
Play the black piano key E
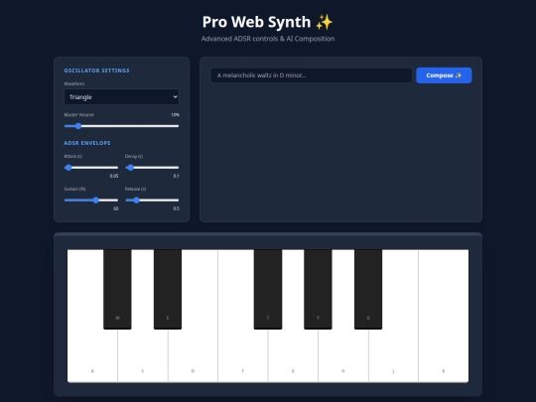point(168,289)
